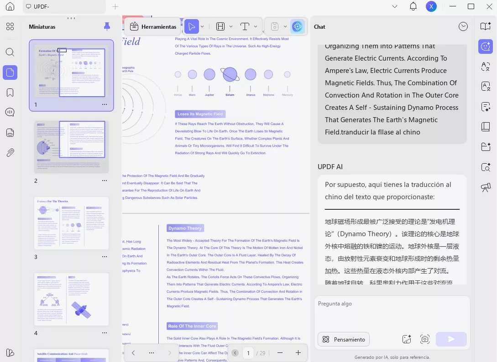Click the save disk icon in toolbar
497x362 pixels.
[x=275, y=26]
